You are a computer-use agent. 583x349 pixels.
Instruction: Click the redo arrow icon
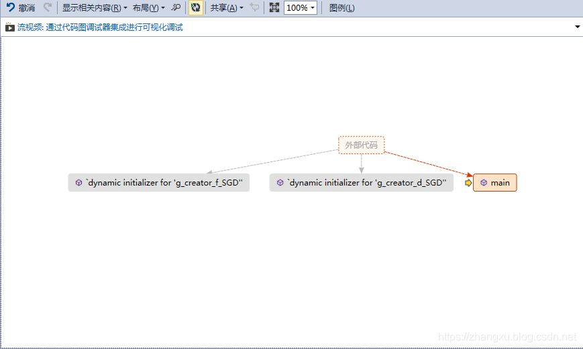[x=47, y=7]
